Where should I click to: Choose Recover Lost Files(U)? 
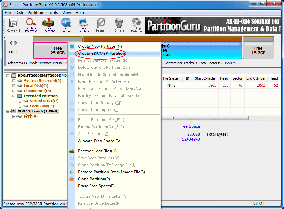point(114,151)
